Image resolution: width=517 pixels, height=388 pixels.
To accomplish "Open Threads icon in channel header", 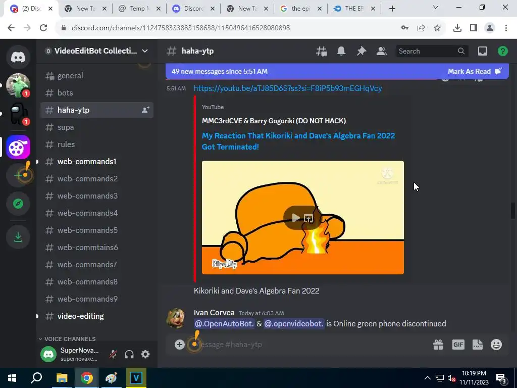I will click(321, 51).
